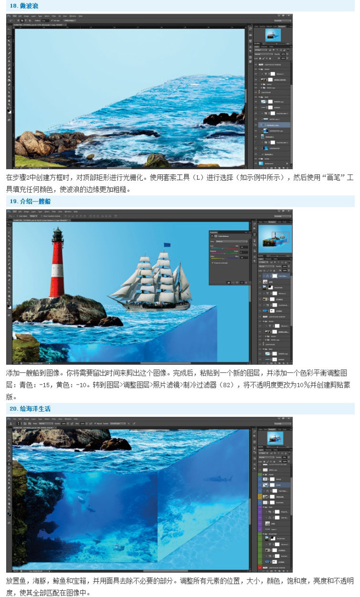Click the Feather input field in step 18
Screen dimensions: 360x597
[x=45, y=20]
